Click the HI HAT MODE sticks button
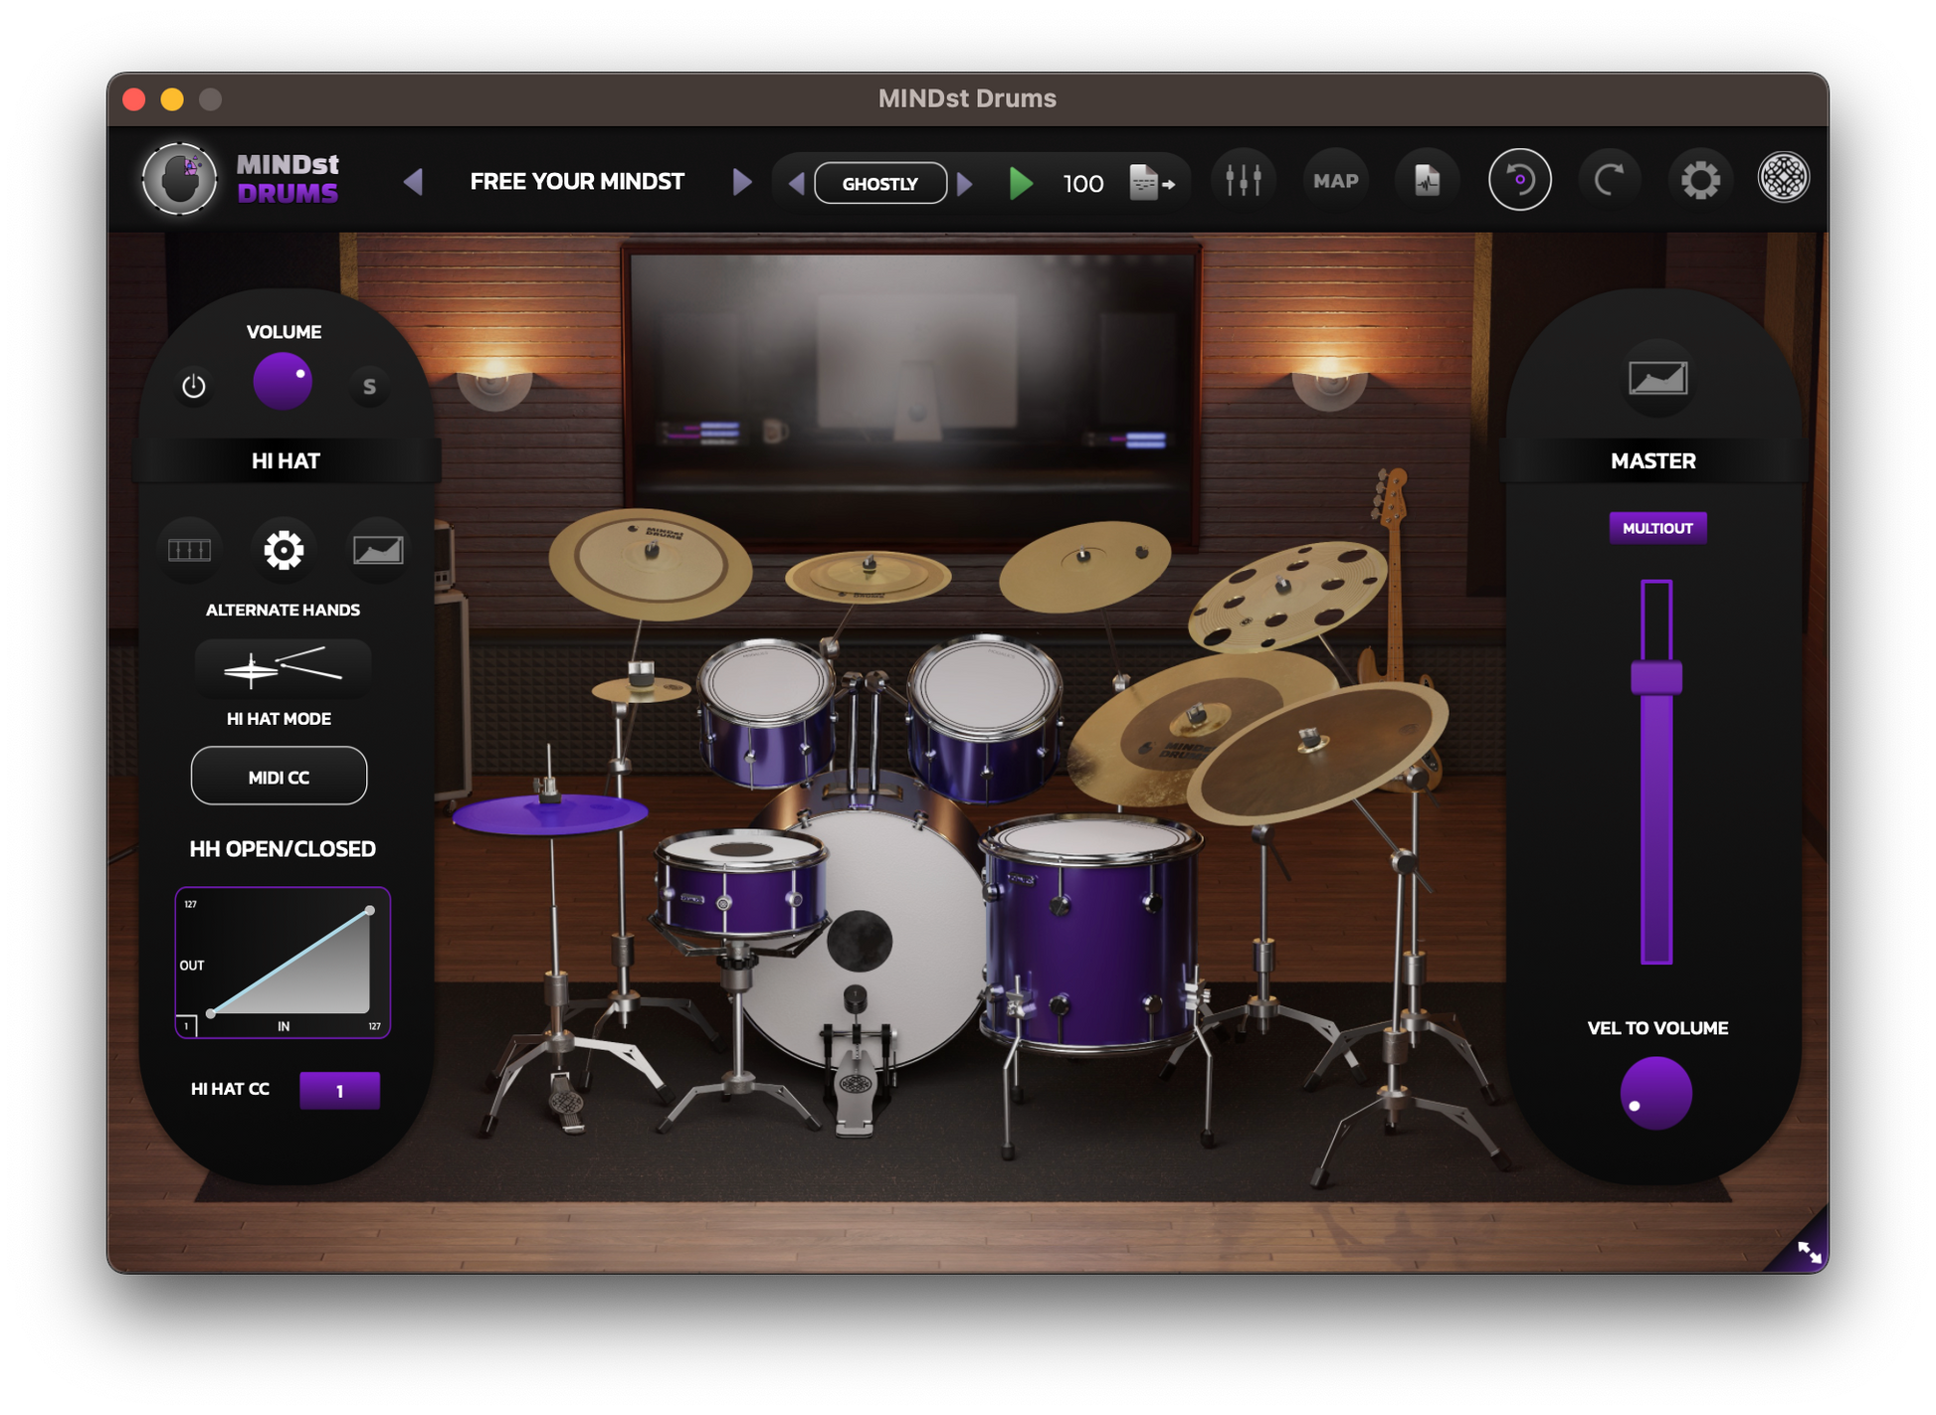 [x=280, y=668]
